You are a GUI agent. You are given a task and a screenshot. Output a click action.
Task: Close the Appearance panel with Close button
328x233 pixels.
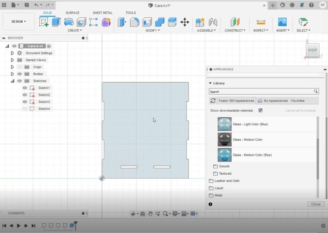pos(316,204)
